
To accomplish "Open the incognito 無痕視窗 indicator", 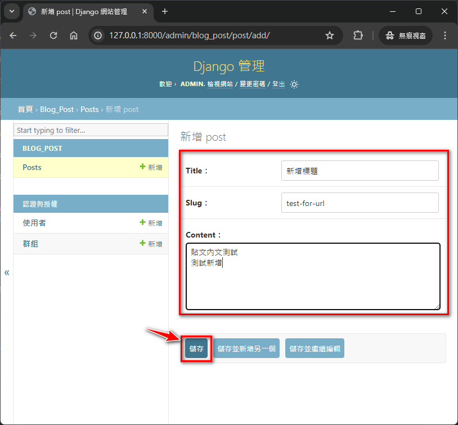I will pyautogui.click(x=406, y=35).
